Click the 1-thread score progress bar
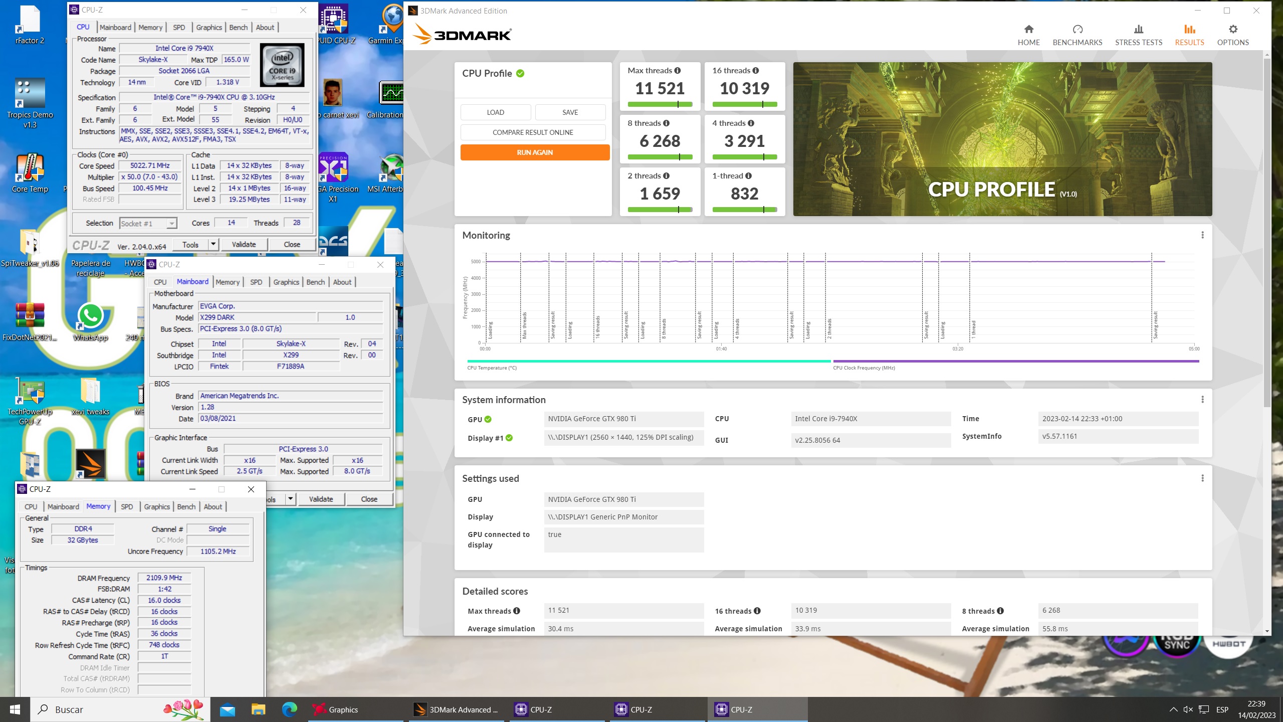This screenshot has width=1283, height=722. click(744, 210)
